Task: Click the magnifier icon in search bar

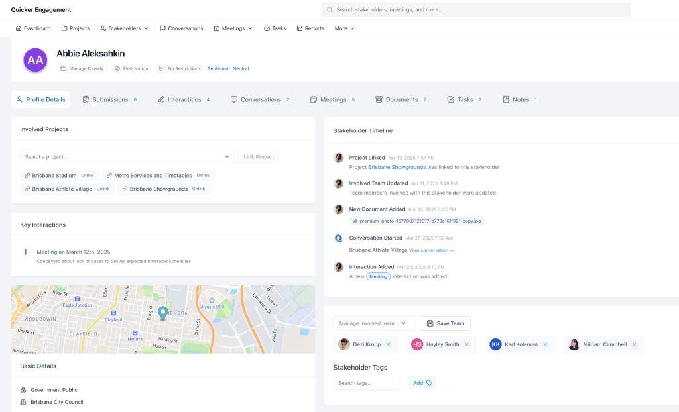Action: [330, 10]
